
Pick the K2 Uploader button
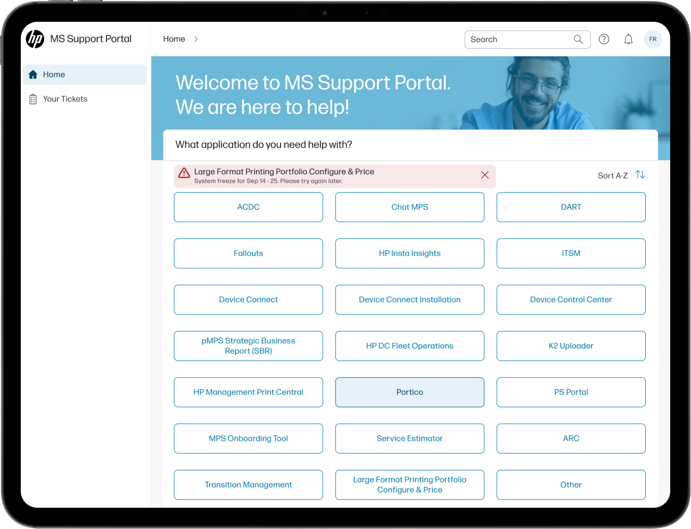coord(571,346)
